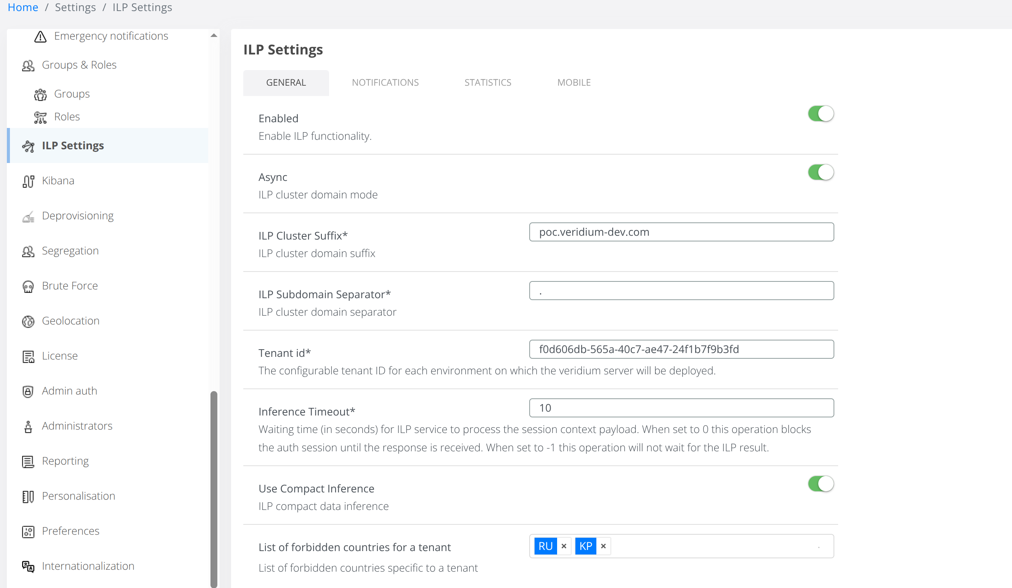Image resolution: width=1012 pixels, height=588 pixels.
Task: Click the Inference Timeout input field
Action: click(x=681, y=407)
